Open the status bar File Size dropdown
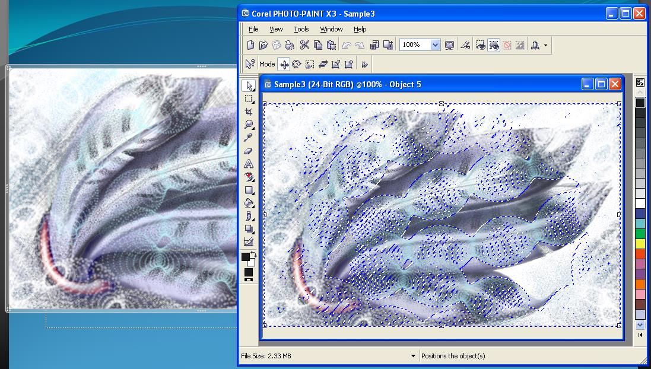 coord(412,356)
